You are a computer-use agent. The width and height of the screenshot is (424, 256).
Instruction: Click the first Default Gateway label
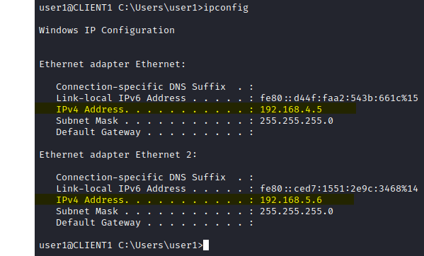click(x=98, y=132)
